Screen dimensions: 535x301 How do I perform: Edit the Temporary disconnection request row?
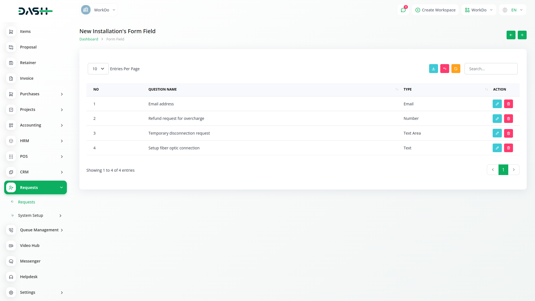click(x=497, y=133)
